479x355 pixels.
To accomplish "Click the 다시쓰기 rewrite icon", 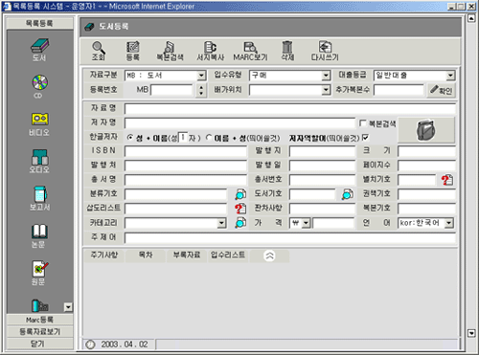I will pos(325,51).
